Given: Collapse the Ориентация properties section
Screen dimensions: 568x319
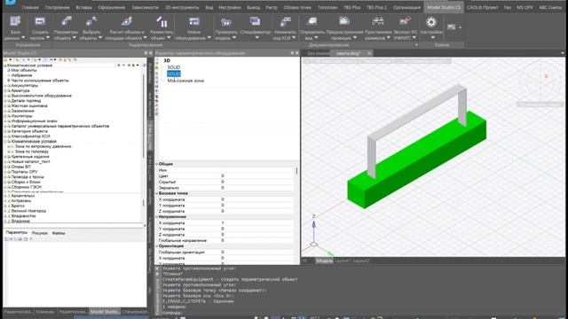Looking at the screenshot, I should pos(157,246).
